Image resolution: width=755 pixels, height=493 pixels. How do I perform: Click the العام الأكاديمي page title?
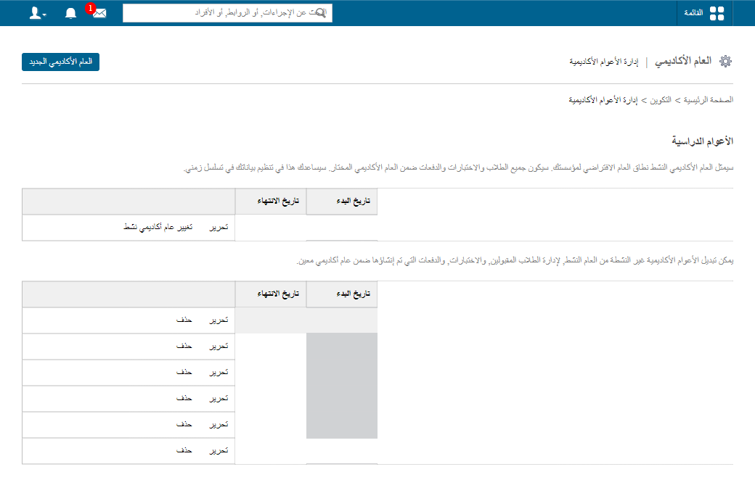point(683,61)
